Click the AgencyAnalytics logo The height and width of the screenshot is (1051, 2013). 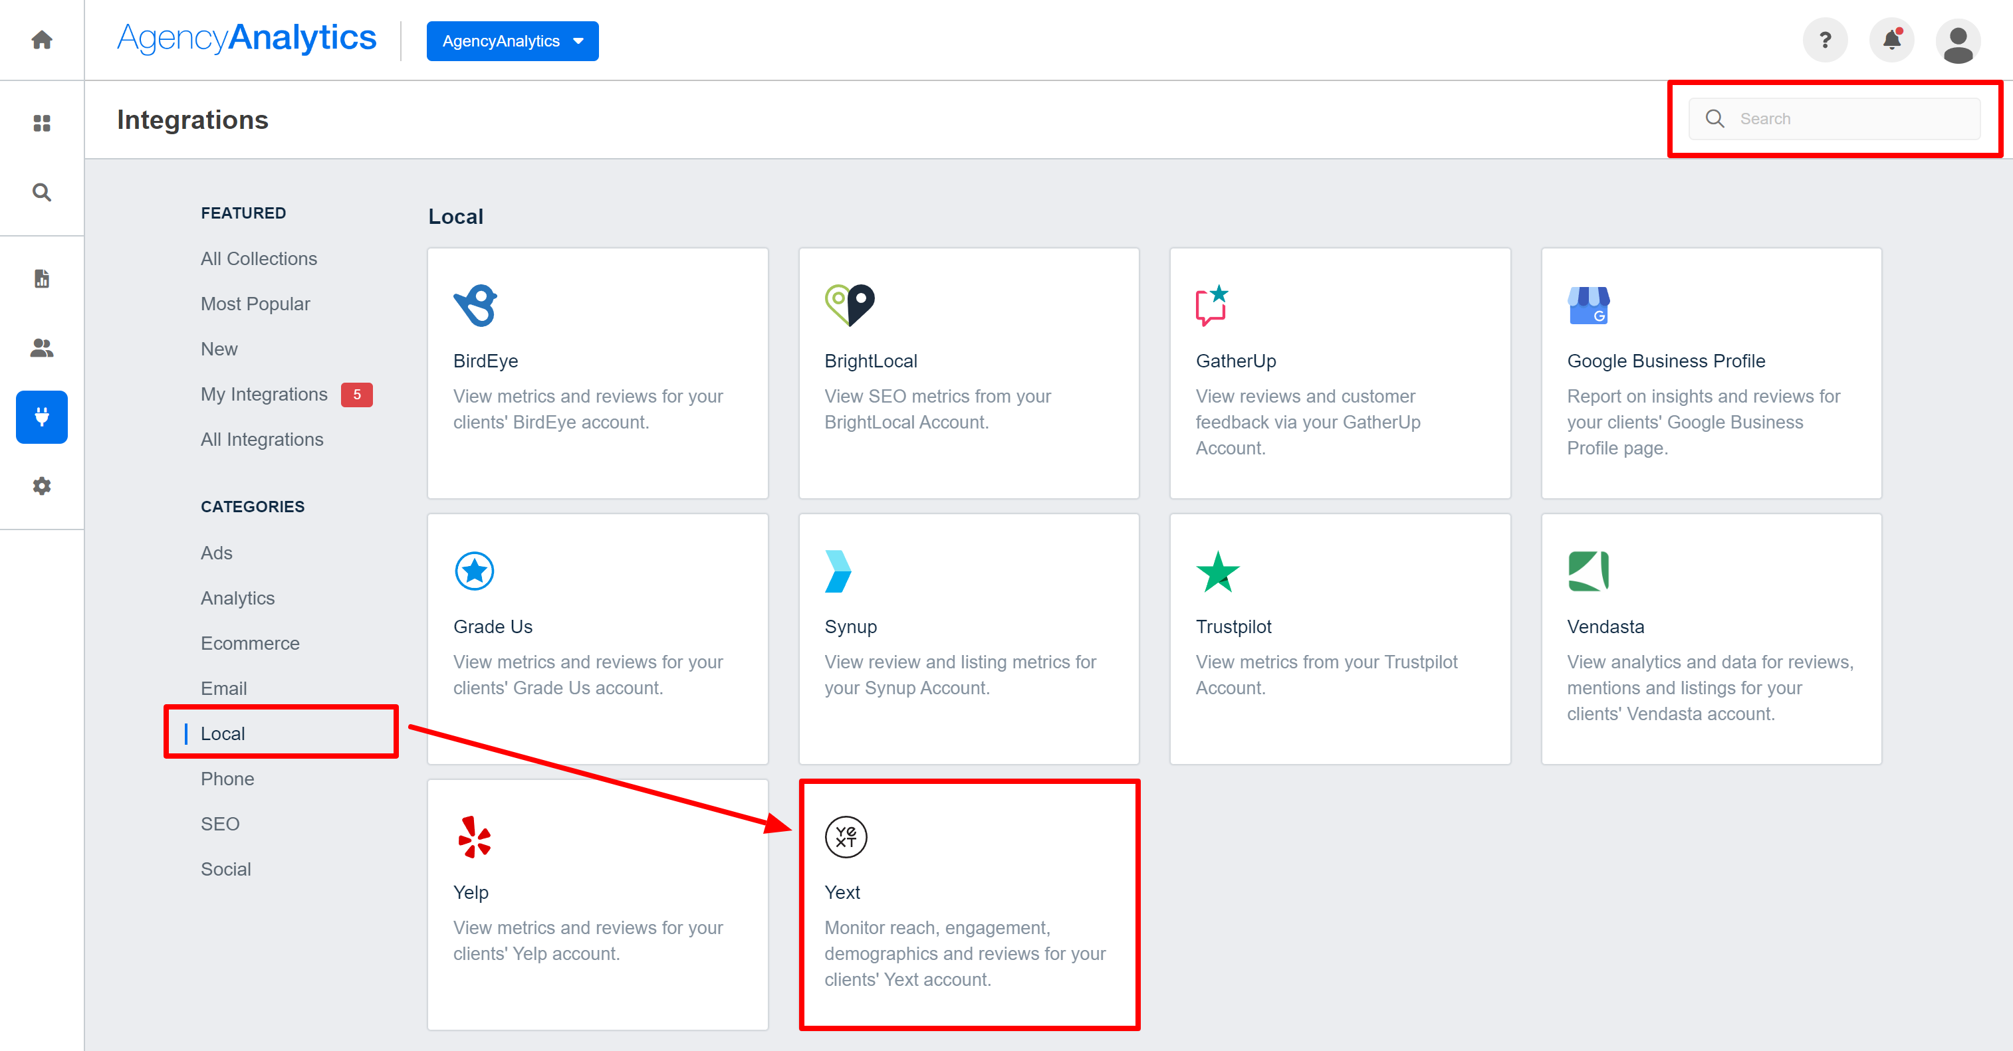pos(246,39)
